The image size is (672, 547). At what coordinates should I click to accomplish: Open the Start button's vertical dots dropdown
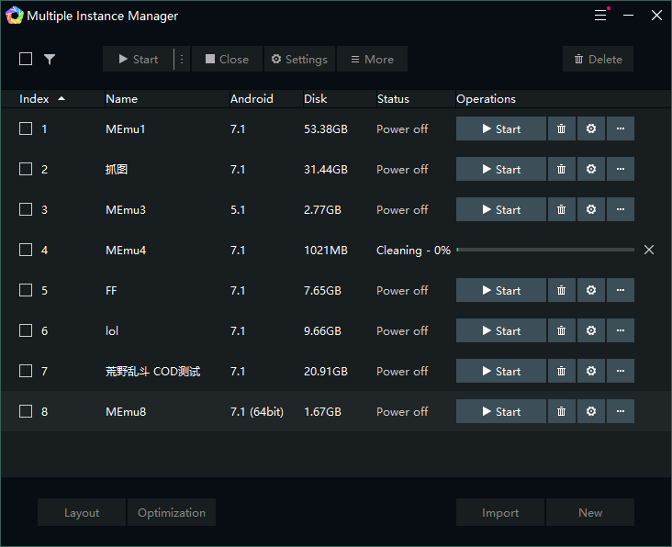[x=181, y=60]
